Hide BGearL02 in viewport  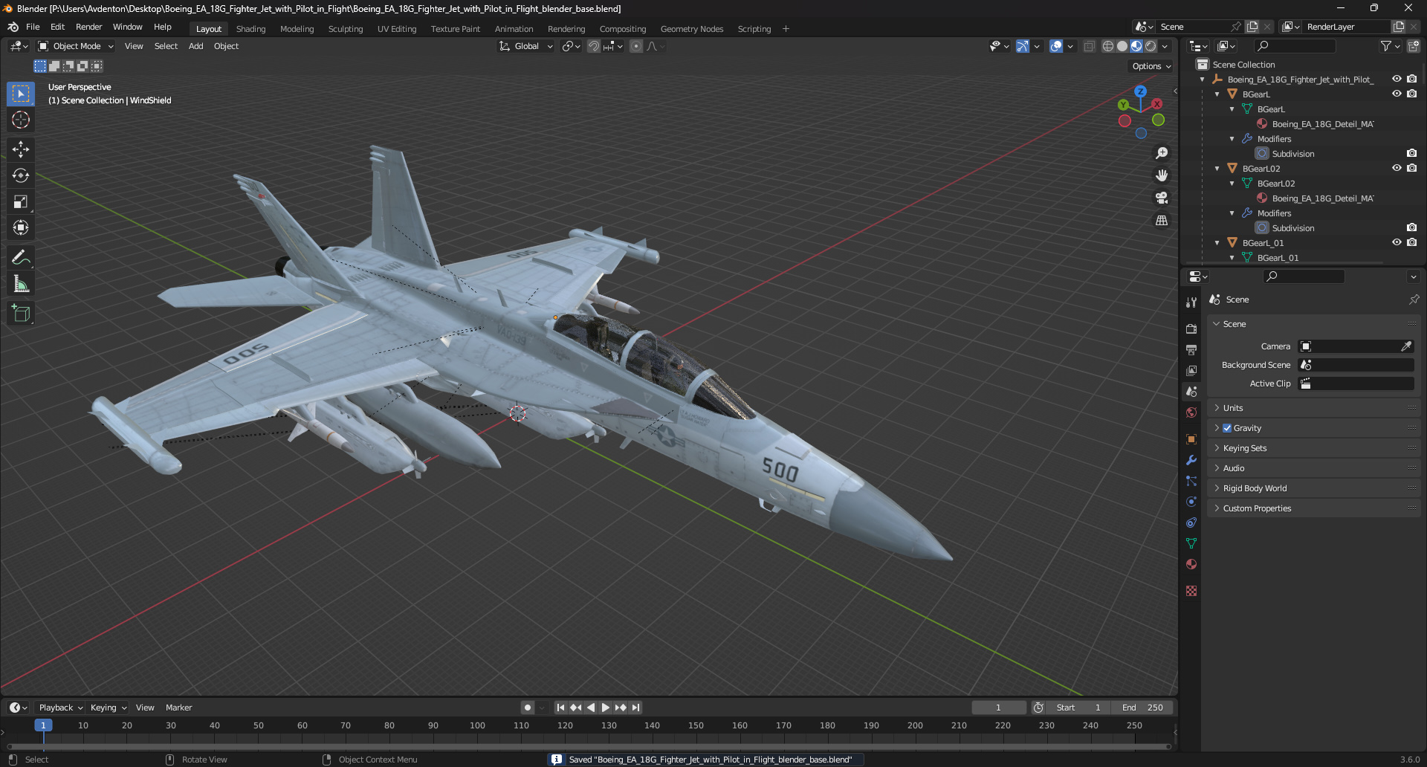[1397, 168]
